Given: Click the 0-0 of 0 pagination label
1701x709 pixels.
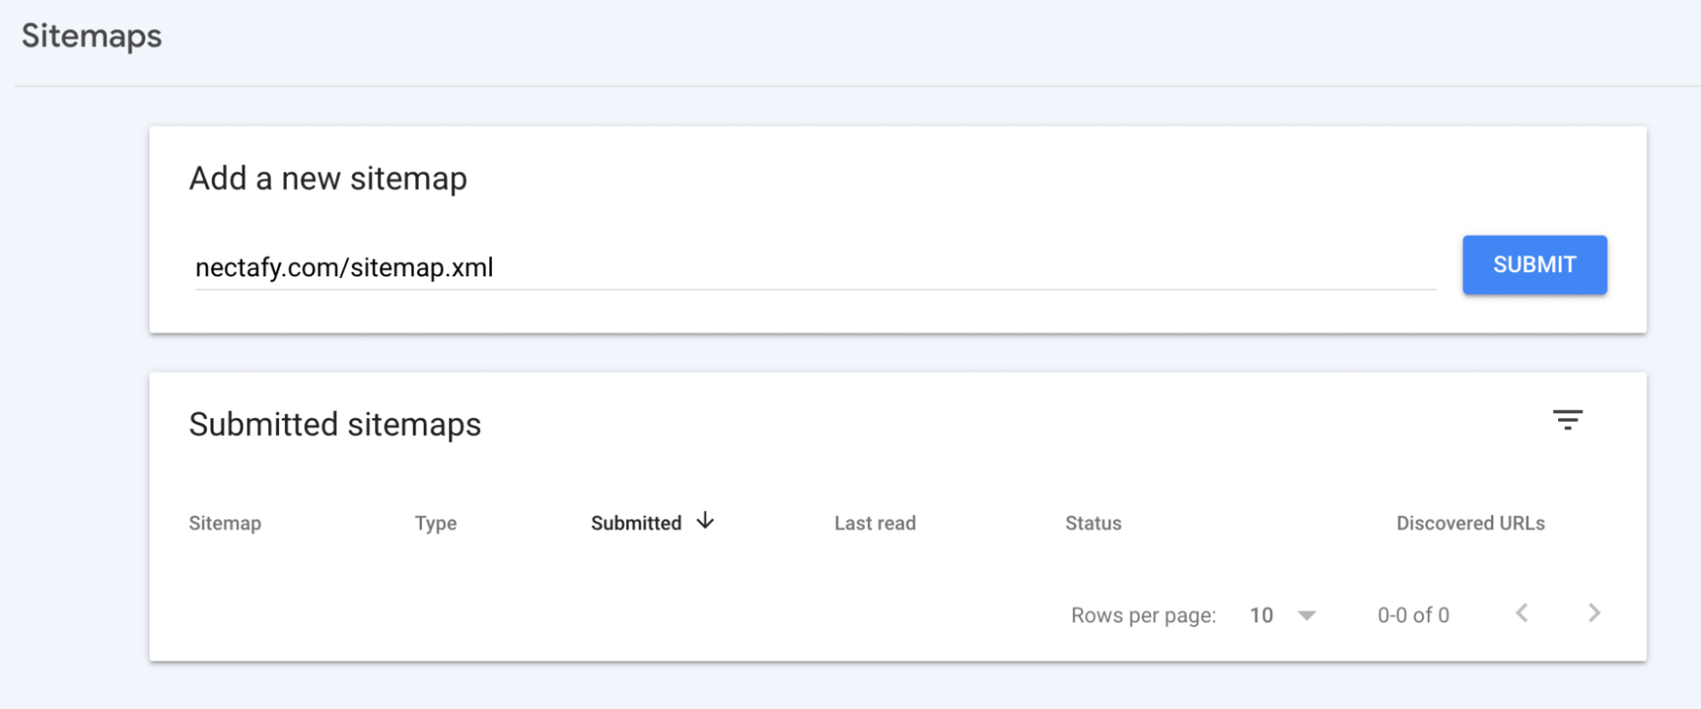Looking at the screenshot, I should point(1413,615).
